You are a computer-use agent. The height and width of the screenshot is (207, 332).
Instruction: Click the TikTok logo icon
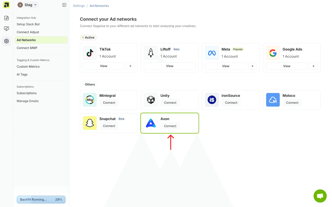(x=90, y=53)
